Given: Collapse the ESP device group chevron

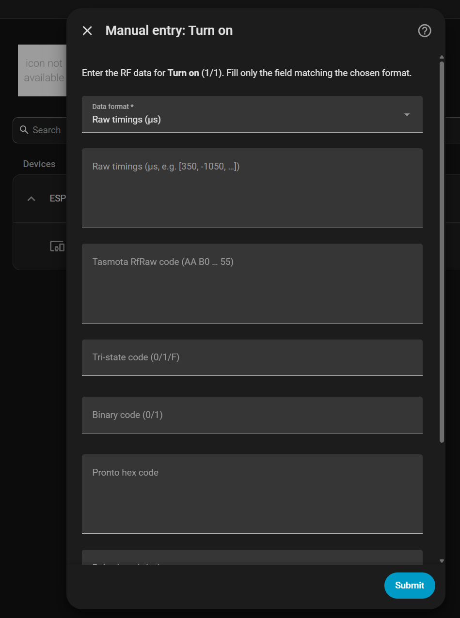Looking at the screenshot, I should pyautogui.click(x=32, y=199).
